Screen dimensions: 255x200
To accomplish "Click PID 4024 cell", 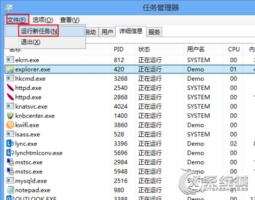I will [x=121, y=107].
